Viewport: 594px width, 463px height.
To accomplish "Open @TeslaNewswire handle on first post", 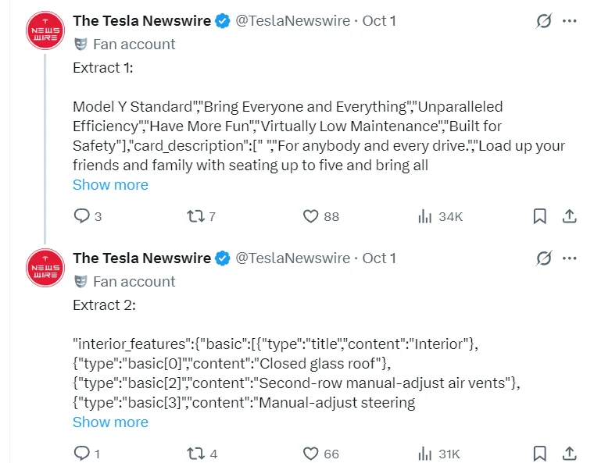I will (x=293, y=21).
